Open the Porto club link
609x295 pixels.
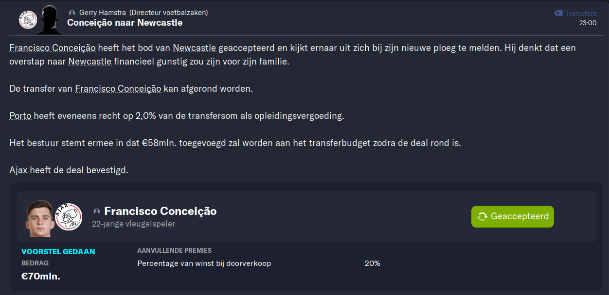[21, 116]
